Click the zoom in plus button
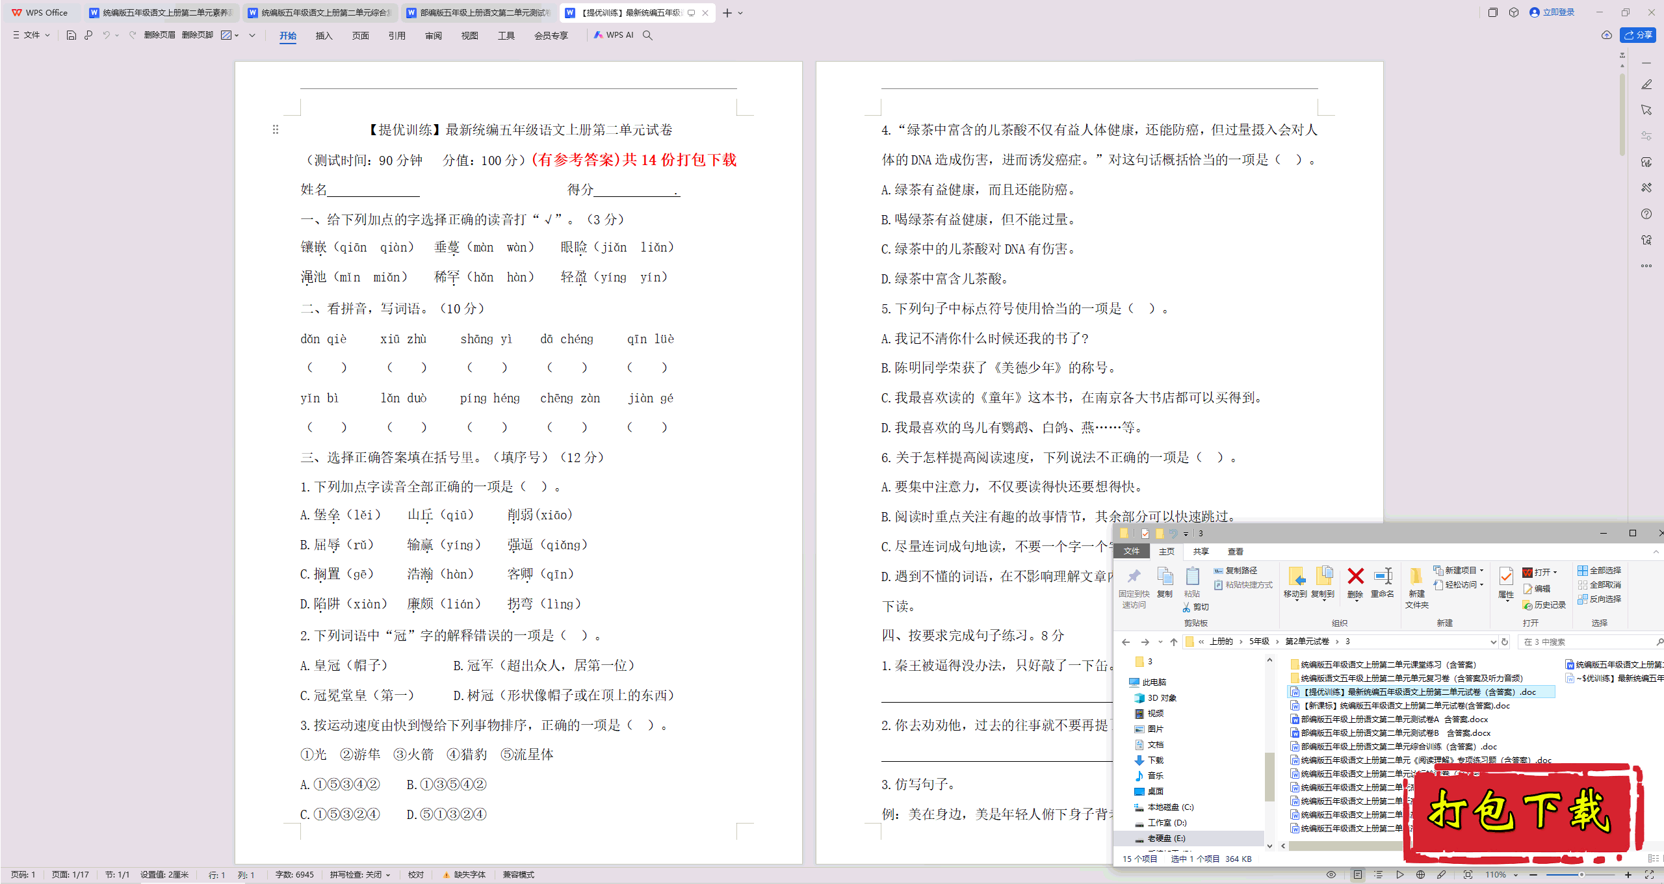 [1628, 875]
